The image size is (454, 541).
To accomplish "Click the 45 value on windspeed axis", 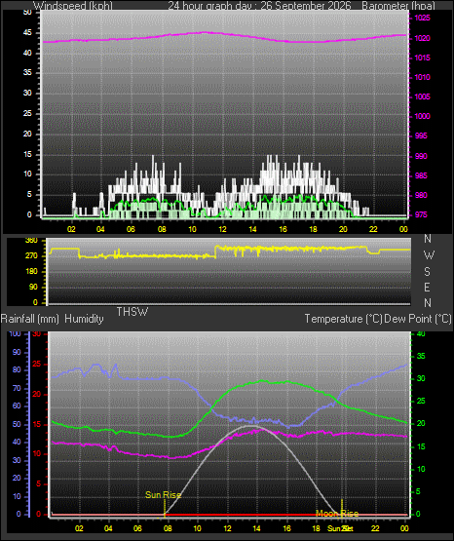I will (27, 33).
